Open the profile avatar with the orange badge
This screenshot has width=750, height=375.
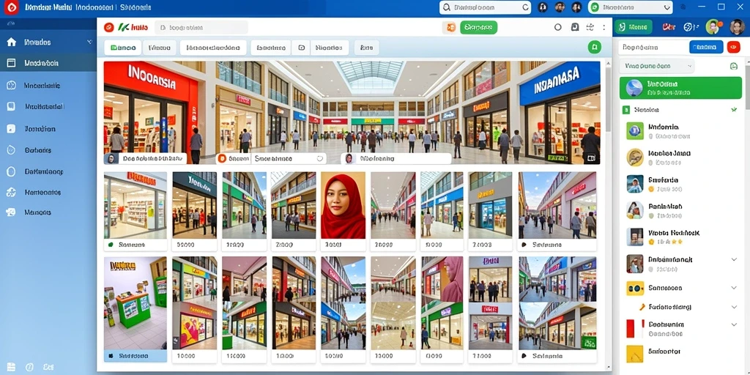coord(713,27)
